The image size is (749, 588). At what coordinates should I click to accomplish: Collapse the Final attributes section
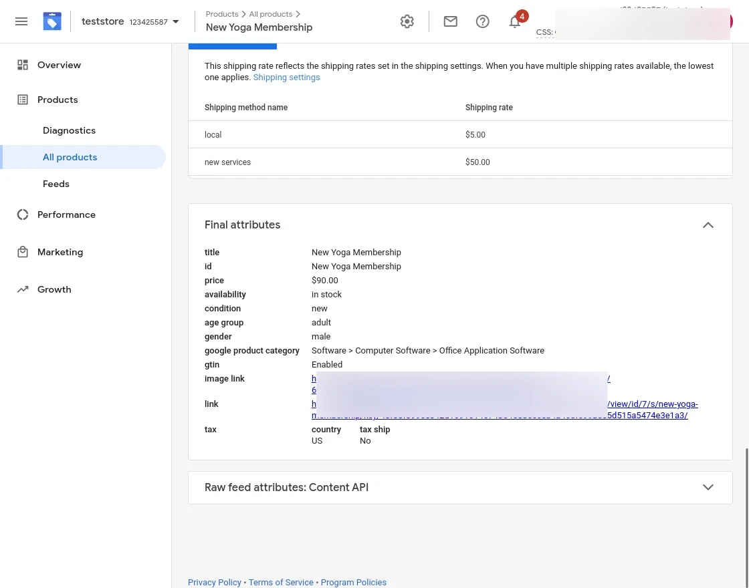pyautogui.click(x=708, y=225)
